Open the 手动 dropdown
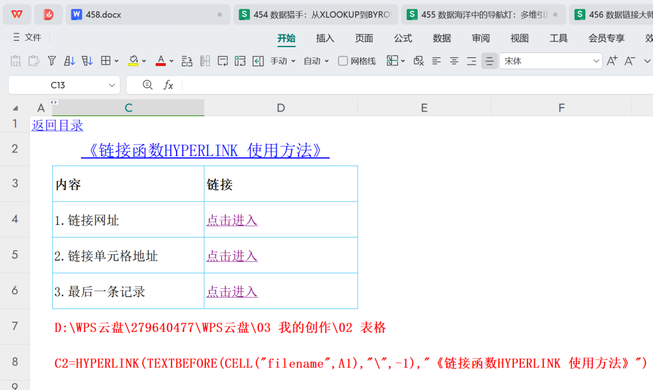653x390 pixels. pyautogui.click(x=283, y=61)
